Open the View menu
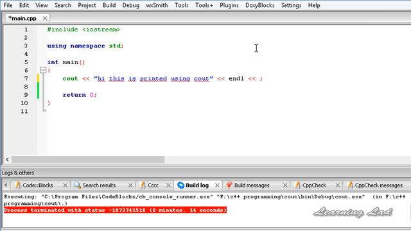The width and height of the screenshot is (411, 231). point(41,5)
